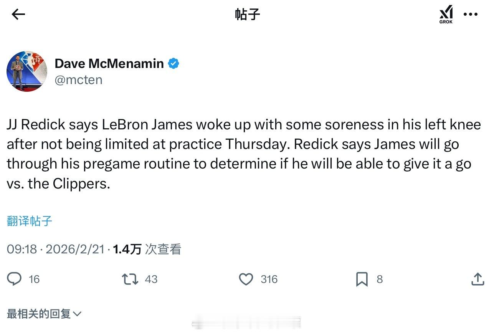Tap the reply speech bubble icon
This screenshot has width=494, height=334.
[15, 279]
